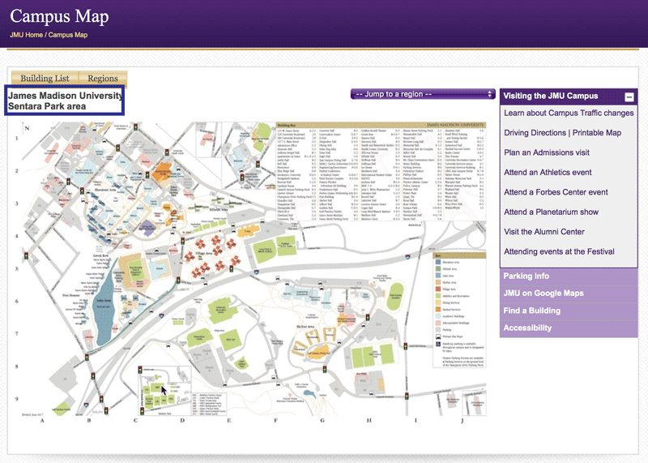Open Attend an Athletics event link

coord(548,173)
